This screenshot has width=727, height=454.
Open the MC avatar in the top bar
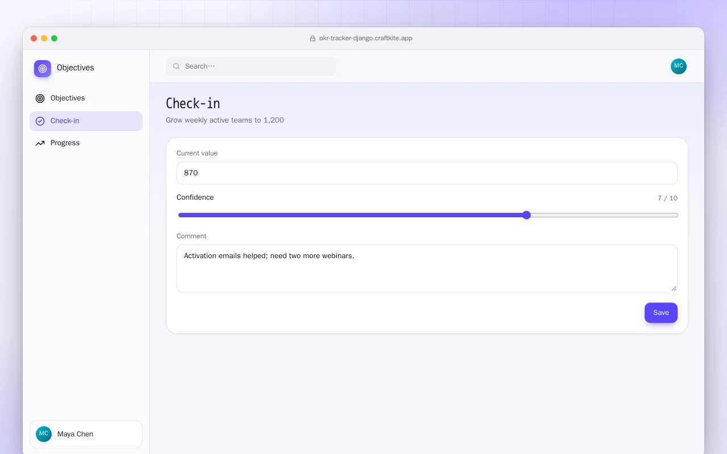pyautogui.click(x=679, y=66)
